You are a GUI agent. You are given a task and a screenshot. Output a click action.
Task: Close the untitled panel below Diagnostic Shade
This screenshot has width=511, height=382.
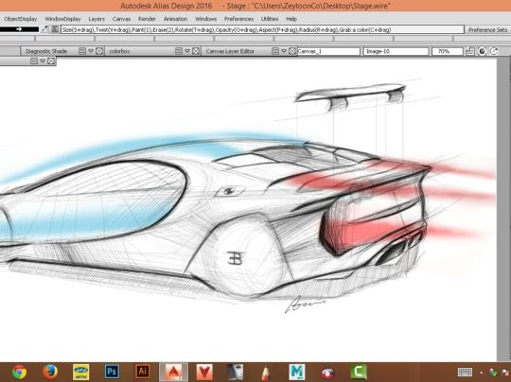(x=51, y=61)
